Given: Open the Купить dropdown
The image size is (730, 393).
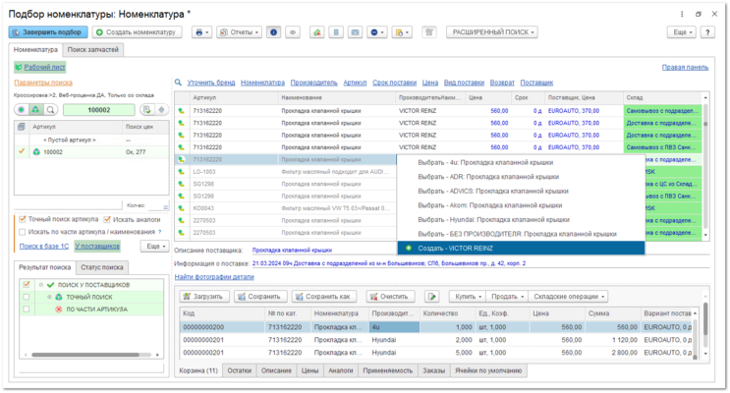Looking at the screenshot, I should pos(468,297).
